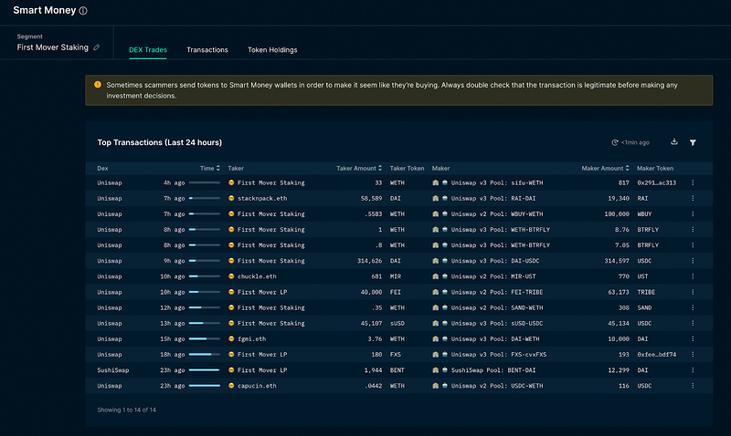
Task: Click the time bar for the capucin.eth row
Action: [x=204, y=386]
